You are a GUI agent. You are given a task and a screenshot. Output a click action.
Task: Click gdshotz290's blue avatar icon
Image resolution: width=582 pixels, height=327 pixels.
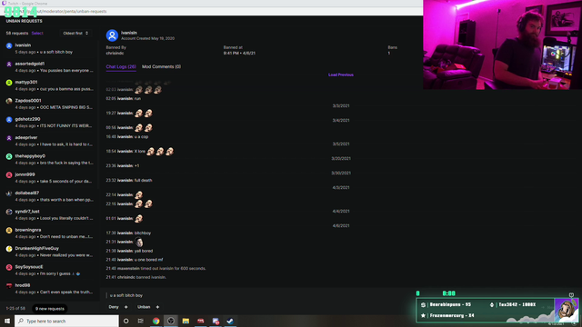point(9,120)
